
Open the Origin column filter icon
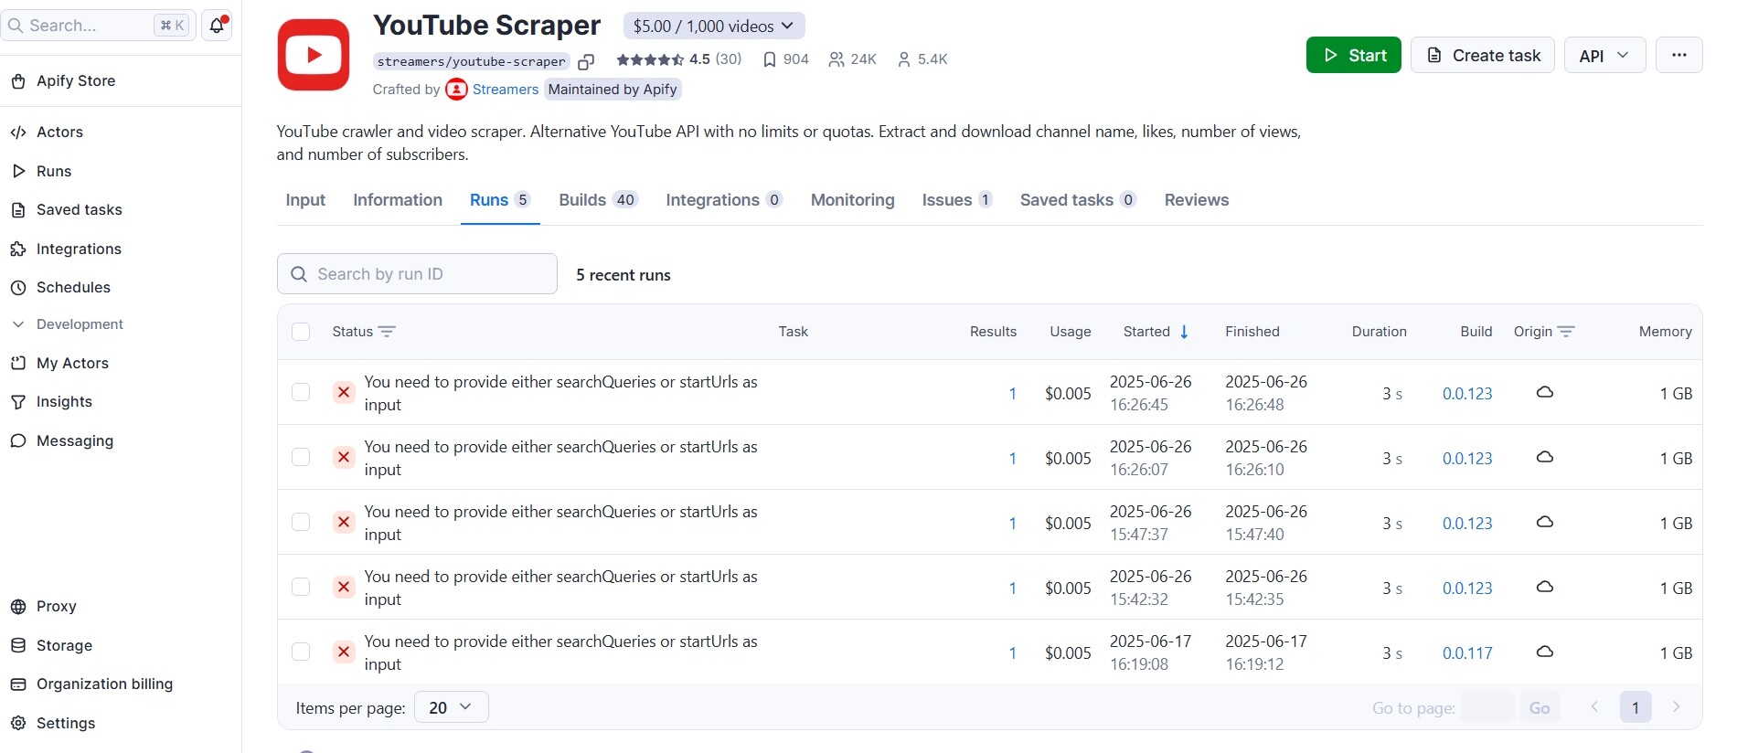point(1566,332)
